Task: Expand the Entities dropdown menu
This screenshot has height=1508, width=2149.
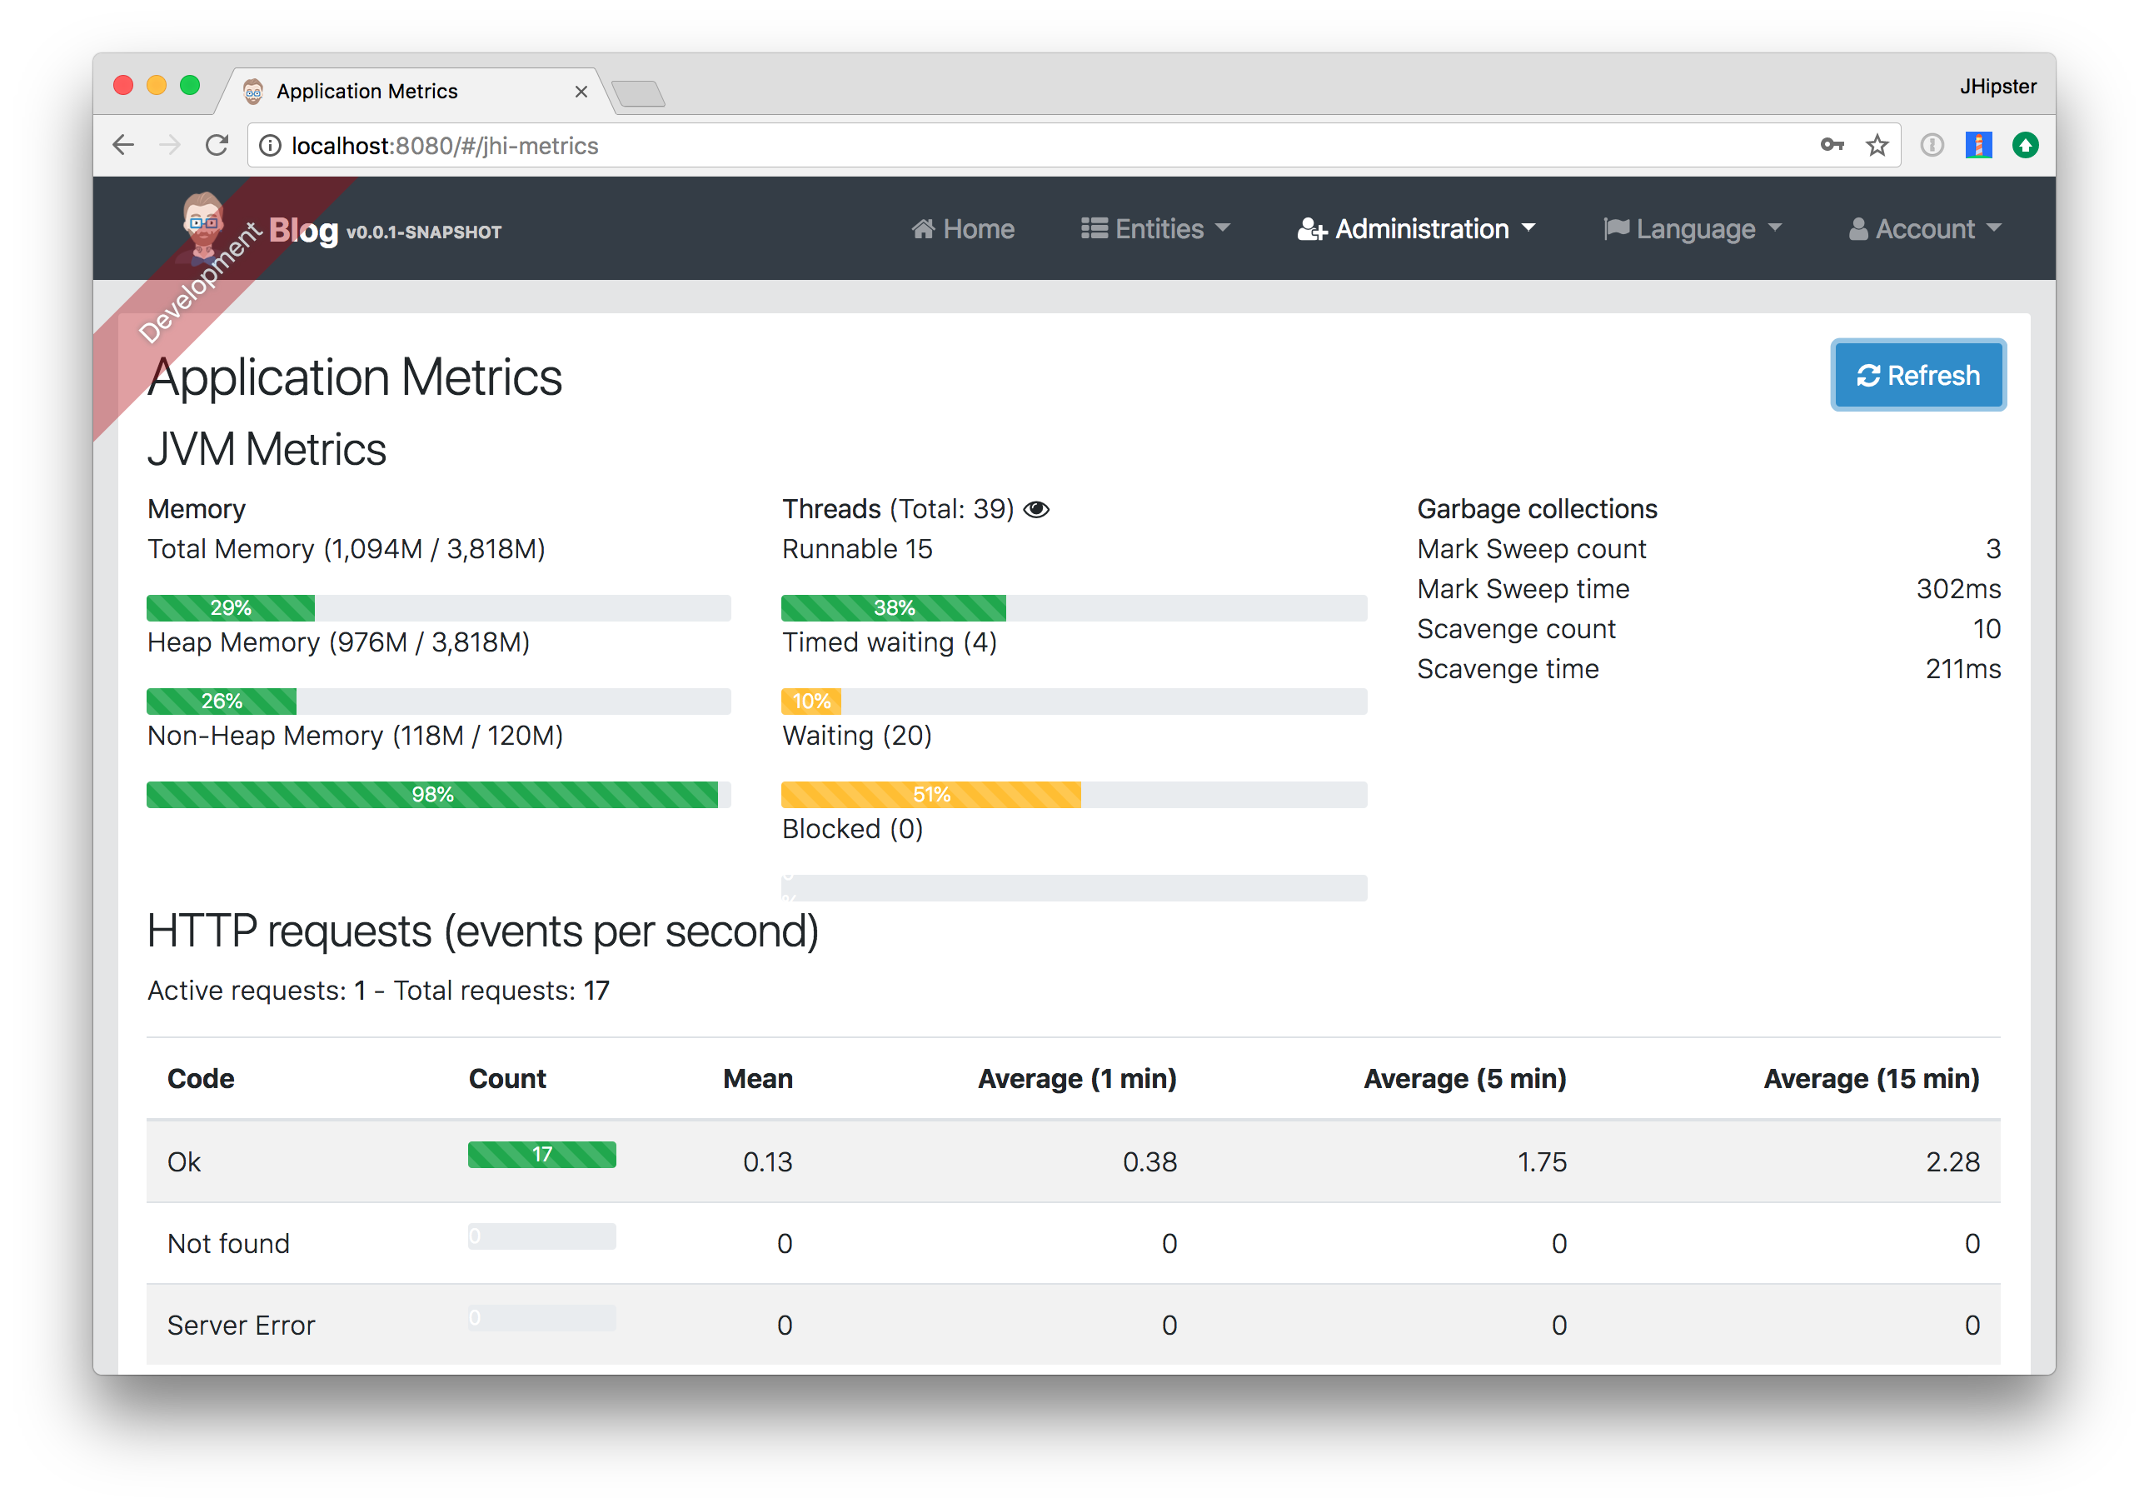Action: click(x=1155, y=229)
